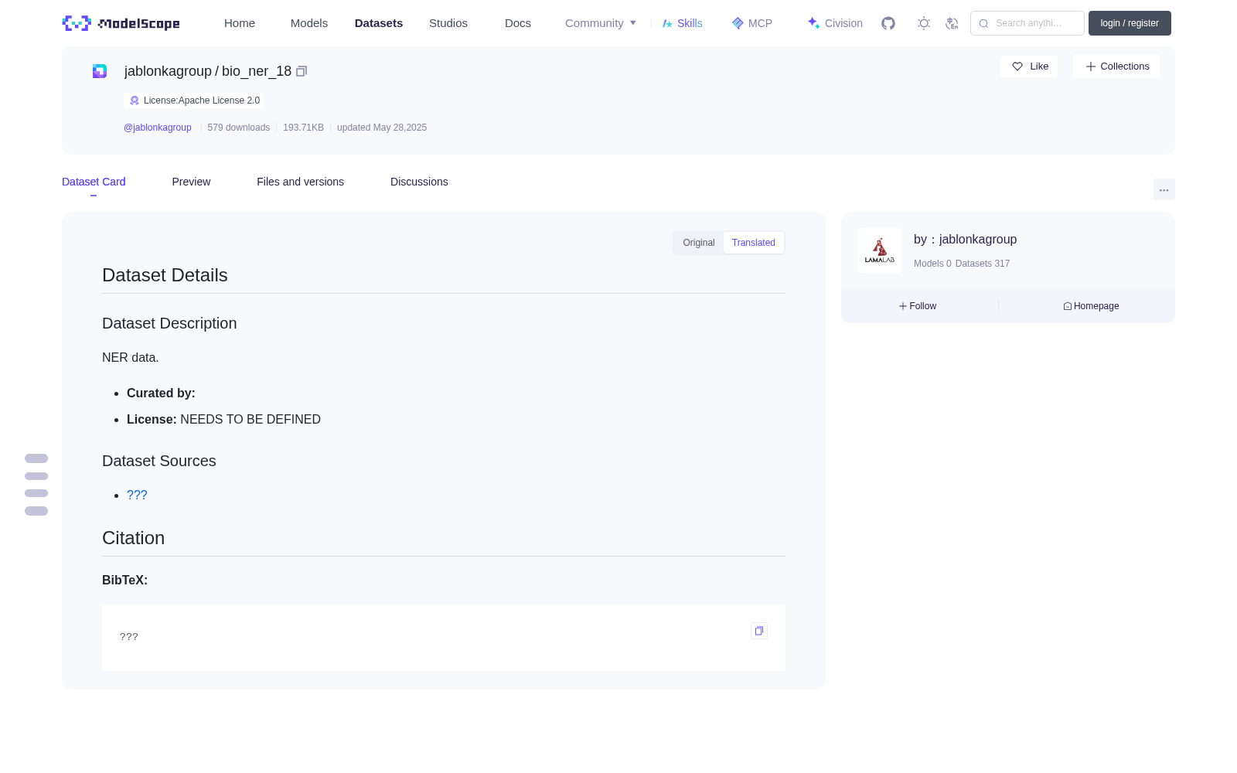Click the ??? dataset source link

[x=137, y=495]
